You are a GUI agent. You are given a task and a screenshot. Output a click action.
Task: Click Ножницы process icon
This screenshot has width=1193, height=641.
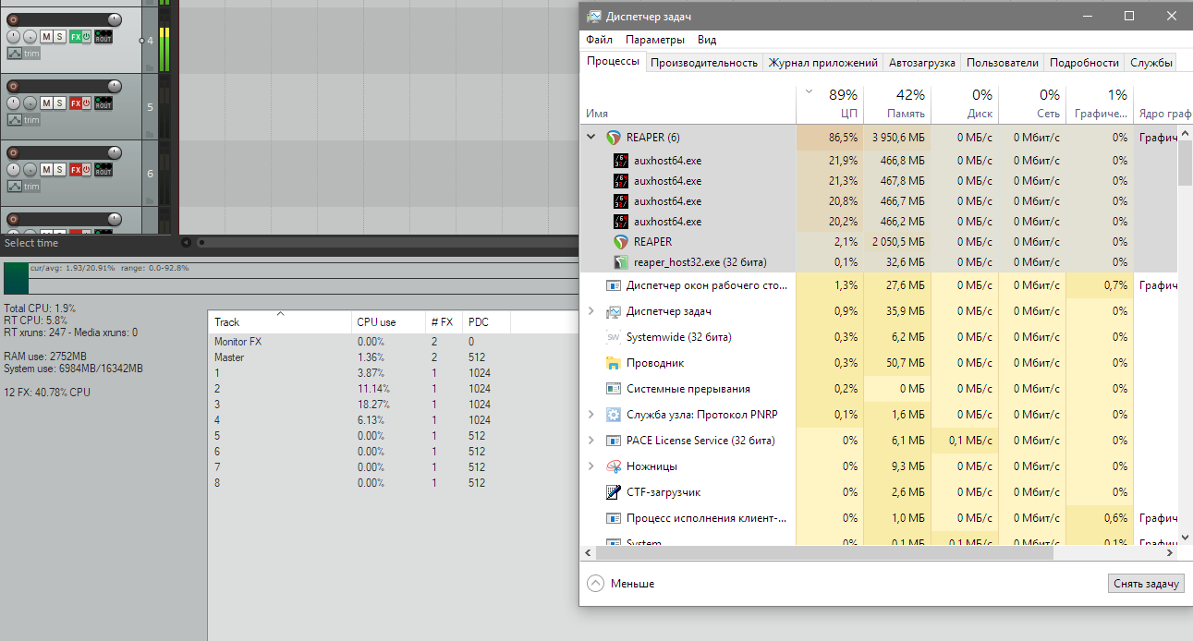pos(613,466)
